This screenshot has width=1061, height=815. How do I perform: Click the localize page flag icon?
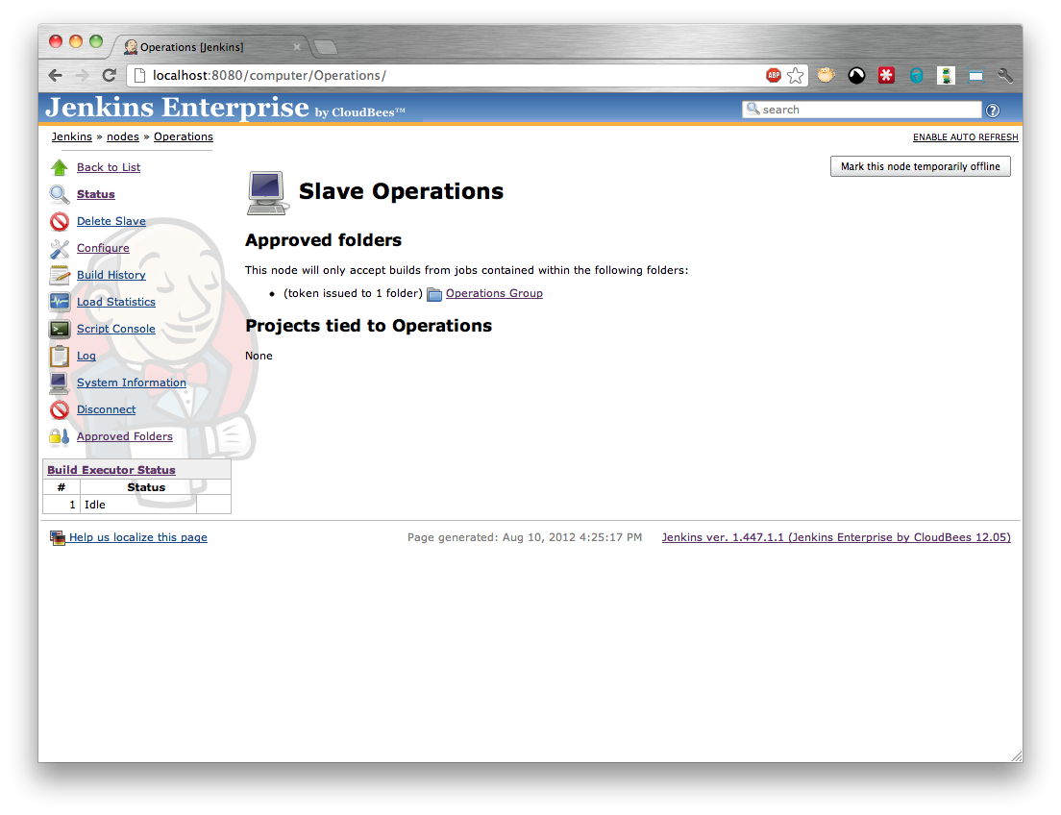(58, 538)
